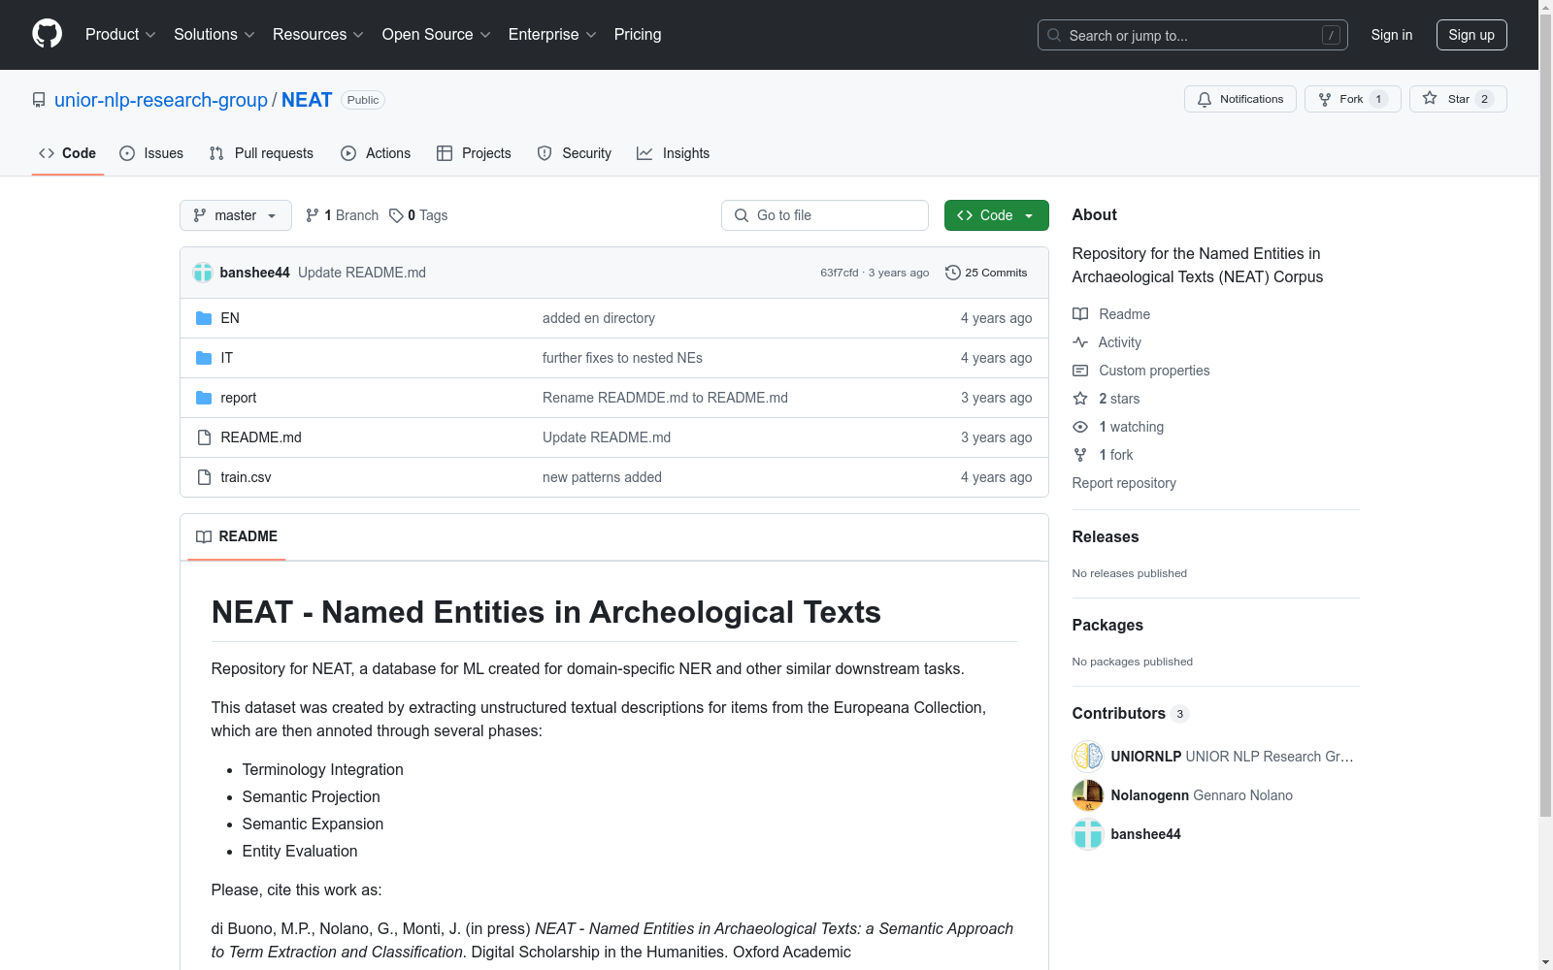Open the Security tab

click(575, 153)
